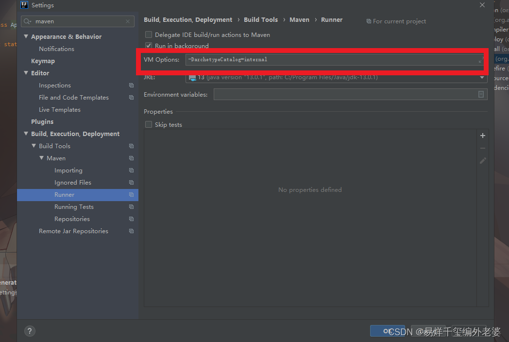Select the Importing page under Maven
This screenshot has height=342, width=509.
(68, 171)
